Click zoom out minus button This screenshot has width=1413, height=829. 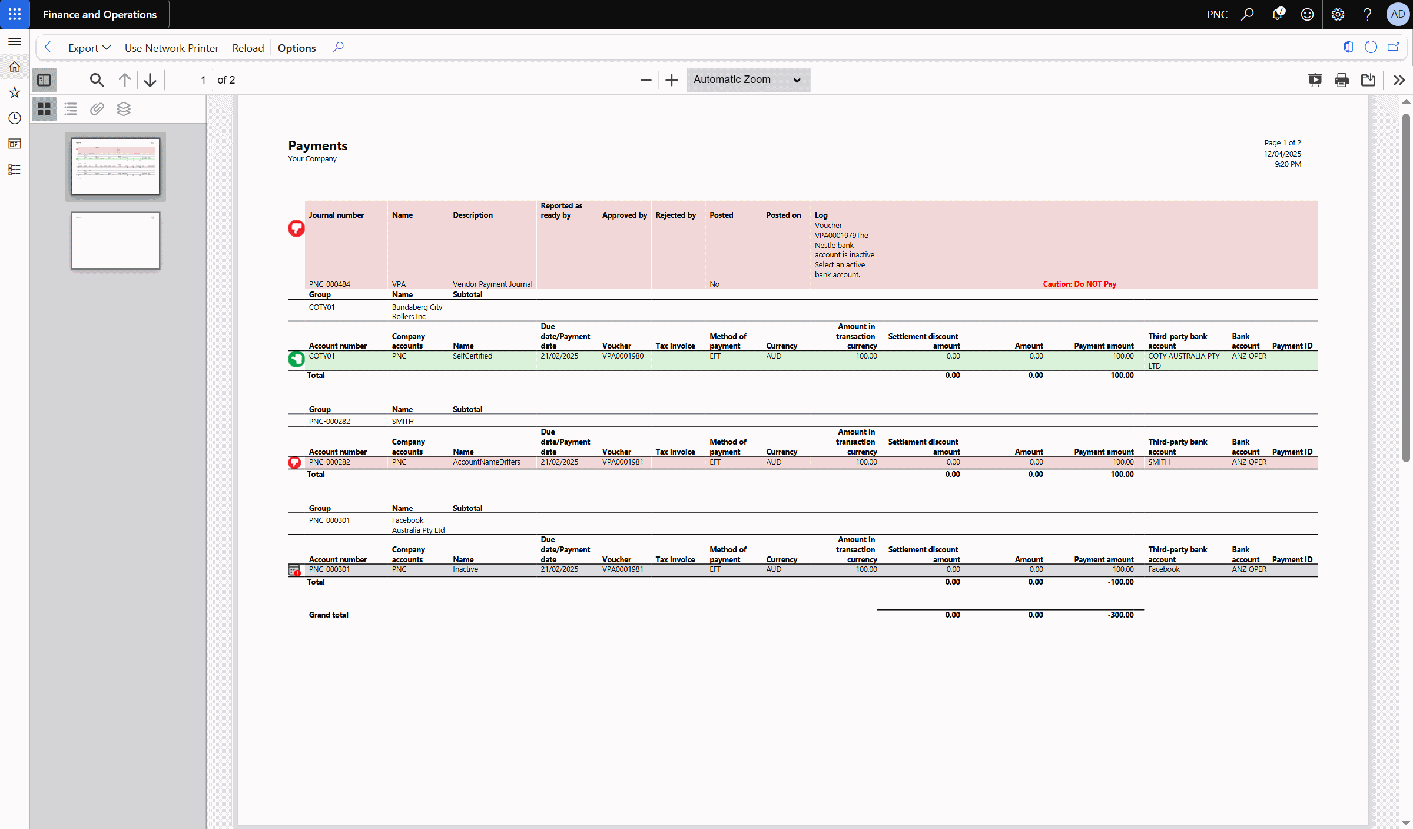click(x=646, y=80)
